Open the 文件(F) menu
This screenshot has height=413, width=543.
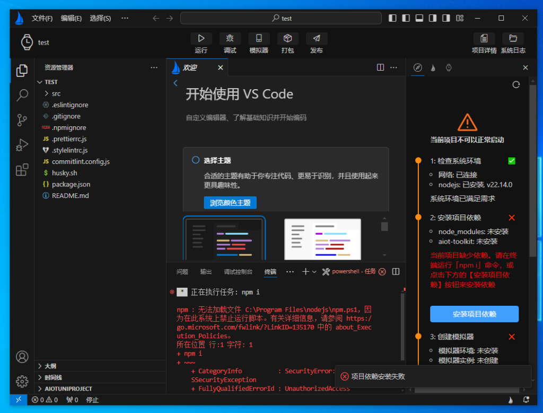[x=42, y=19]
